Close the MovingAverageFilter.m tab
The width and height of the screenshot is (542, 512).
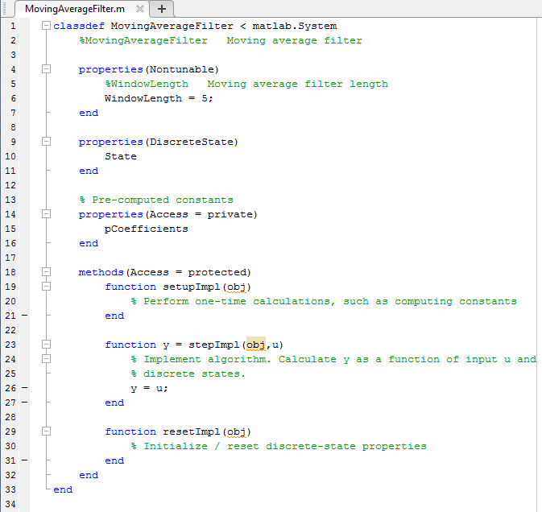(x=139, y=9)
